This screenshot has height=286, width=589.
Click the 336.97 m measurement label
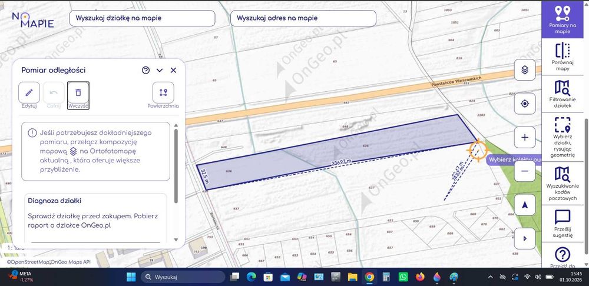tap(341, 162)
